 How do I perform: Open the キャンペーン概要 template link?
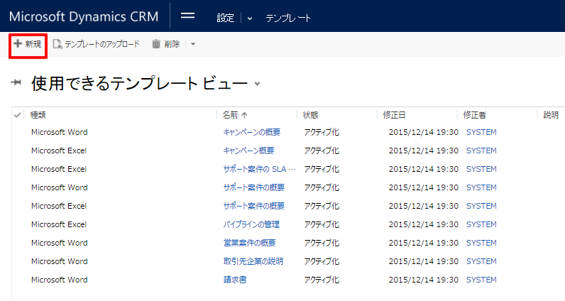tap(248, 150)
